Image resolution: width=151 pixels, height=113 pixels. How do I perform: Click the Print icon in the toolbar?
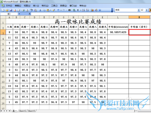tap(23, 10)
